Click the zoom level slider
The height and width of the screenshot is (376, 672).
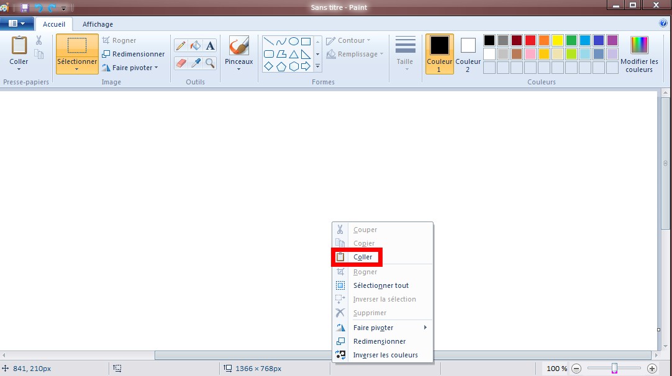click(x=614, y=369)
